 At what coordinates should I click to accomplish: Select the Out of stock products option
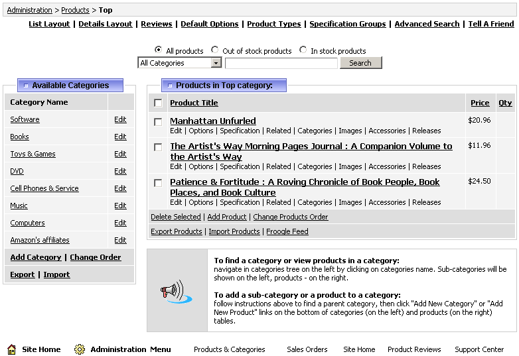click(x=215, y=50)
